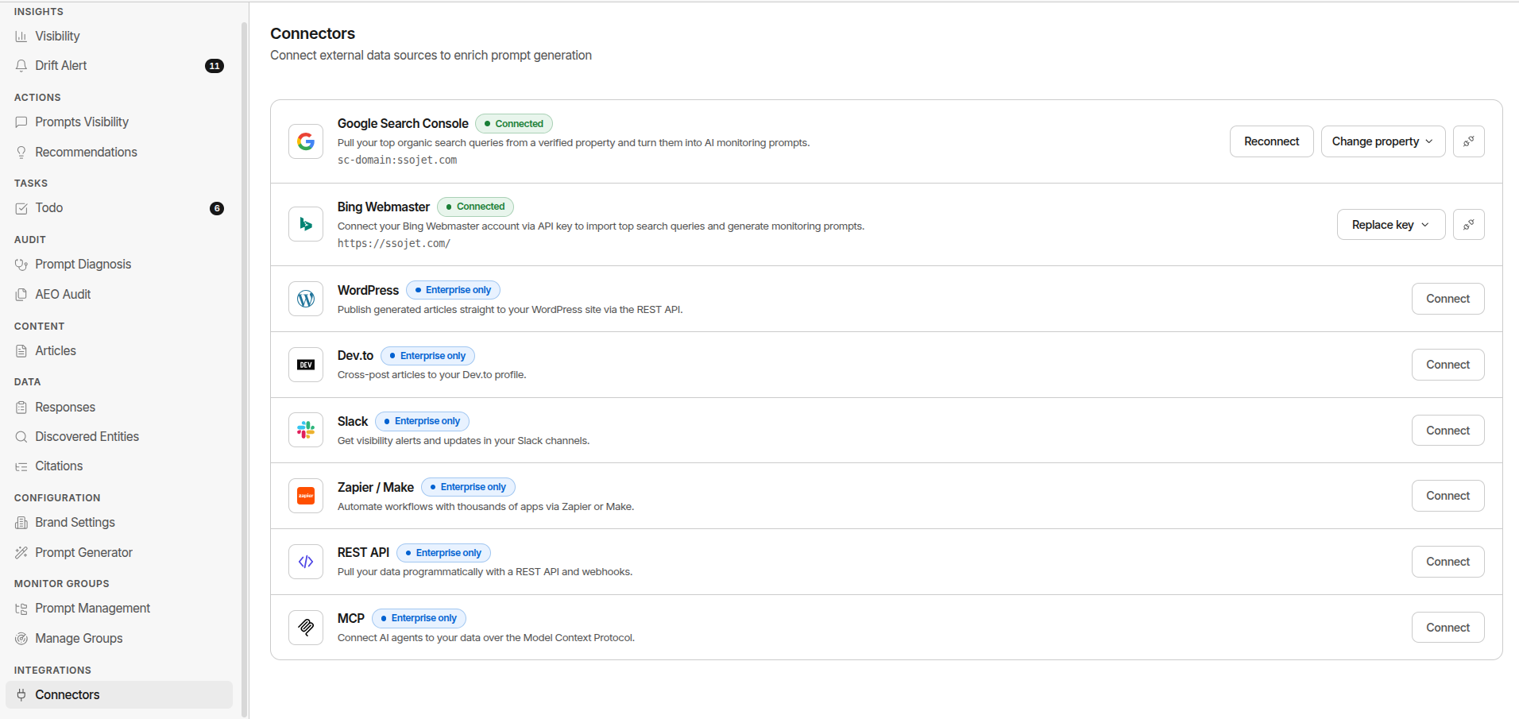Go to Drift Alert page
The height and width of the screenshot is (719, 1519).
[x=119, y=66]
